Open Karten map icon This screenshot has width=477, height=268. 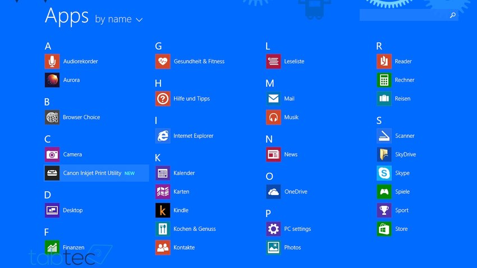[163, 192]
